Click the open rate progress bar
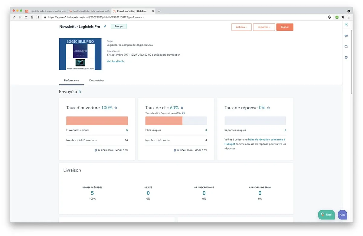The image size is (363, 236). pos(97,121)
